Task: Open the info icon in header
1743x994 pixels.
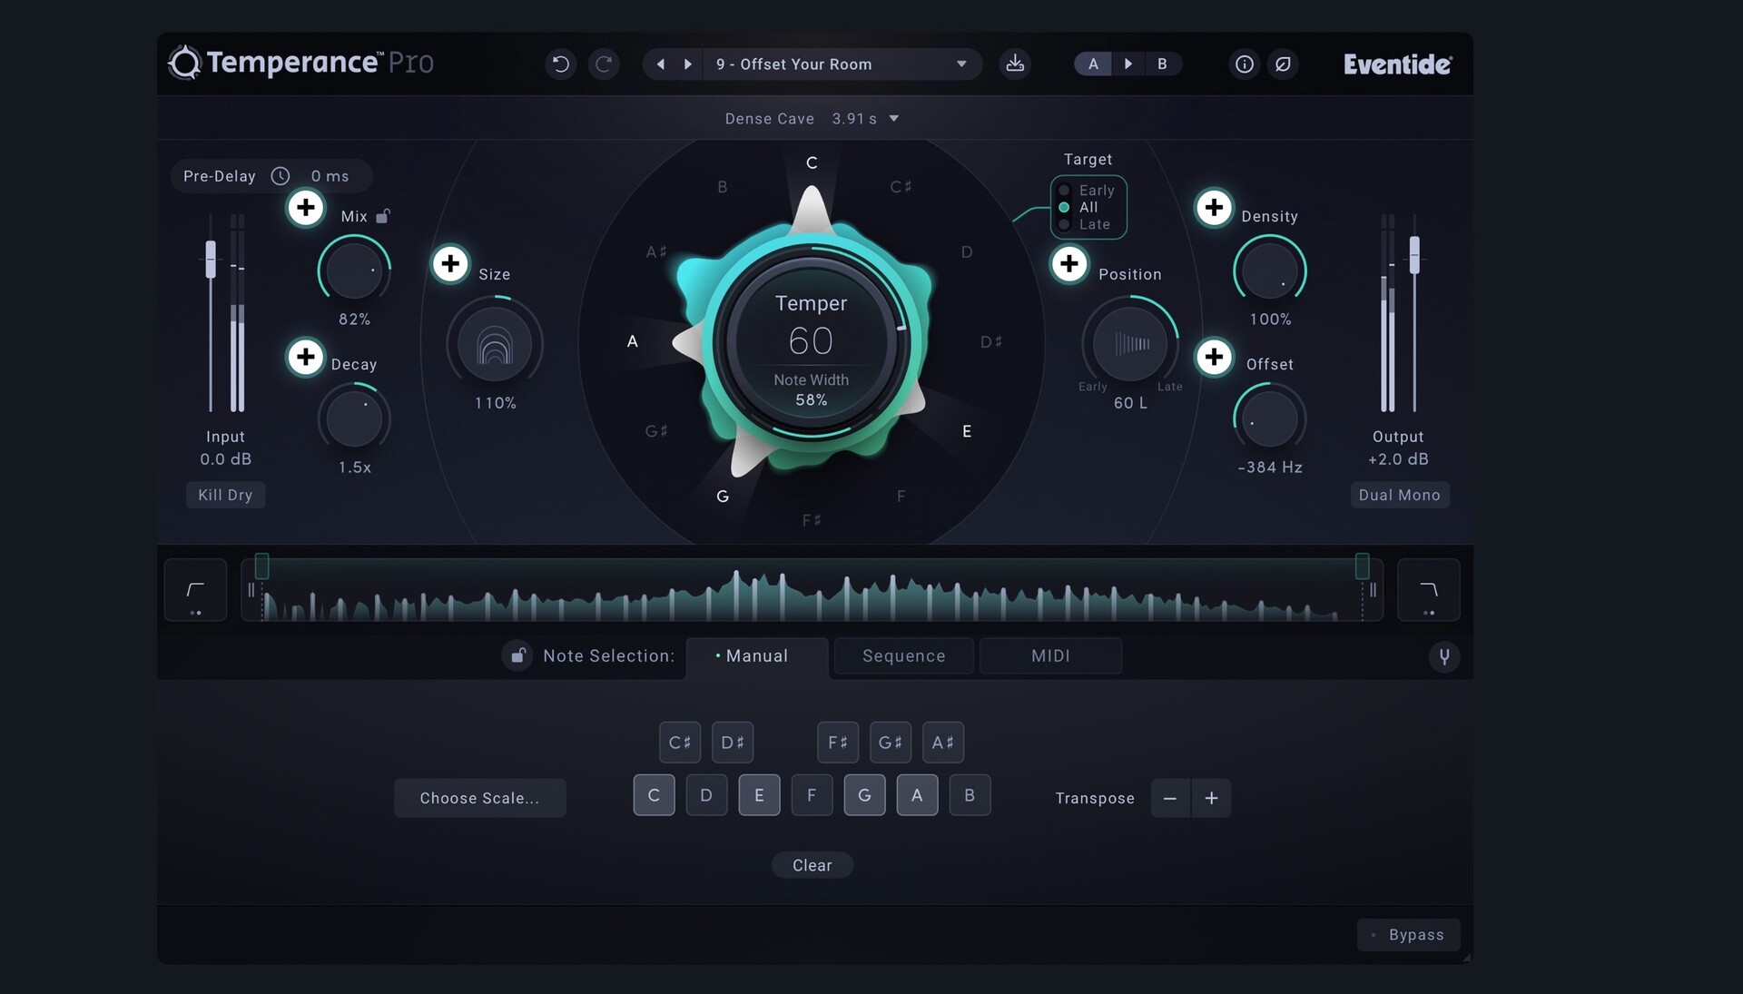Action: coord(1244,64)
